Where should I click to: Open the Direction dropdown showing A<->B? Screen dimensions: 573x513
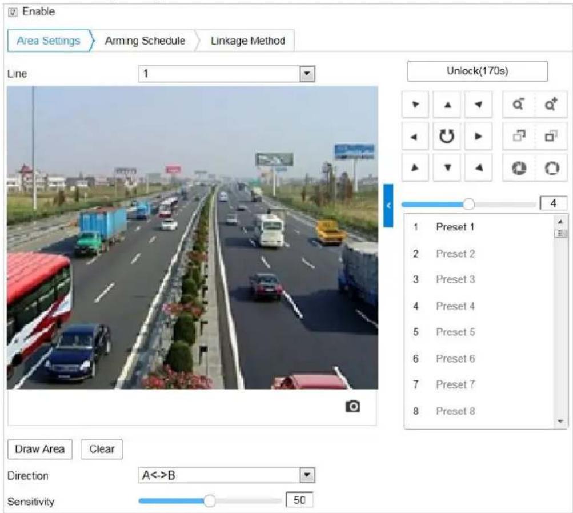pyautogui.click(x=227, y=475)
